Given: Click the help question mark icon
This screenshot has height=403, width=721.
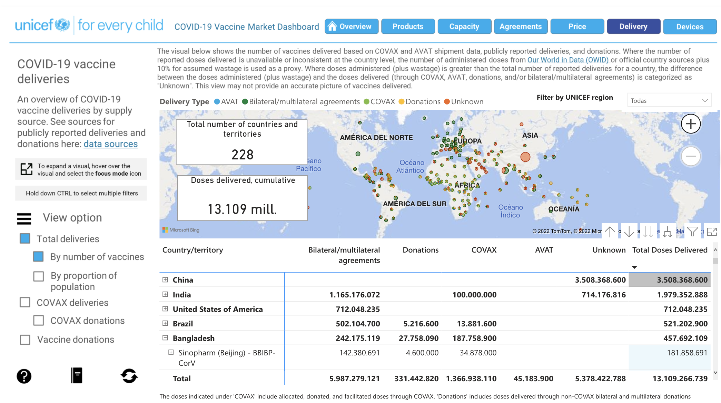Looking at the screenshot, I should (24, 376).
